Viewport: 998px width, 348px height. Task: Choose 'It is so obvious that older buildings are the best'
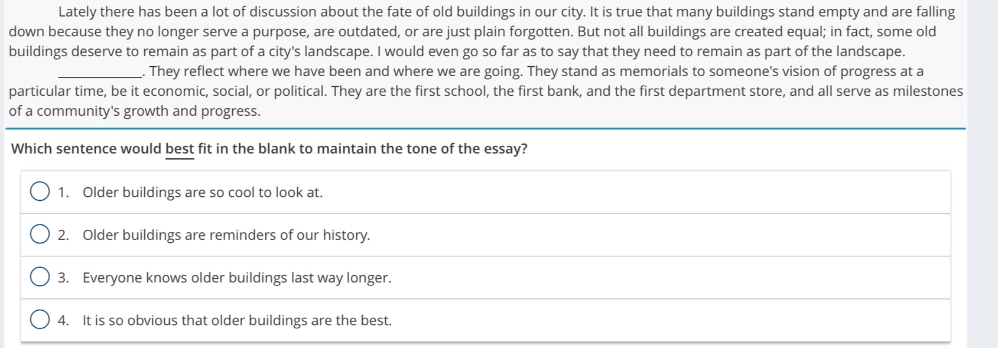point(237,320)
